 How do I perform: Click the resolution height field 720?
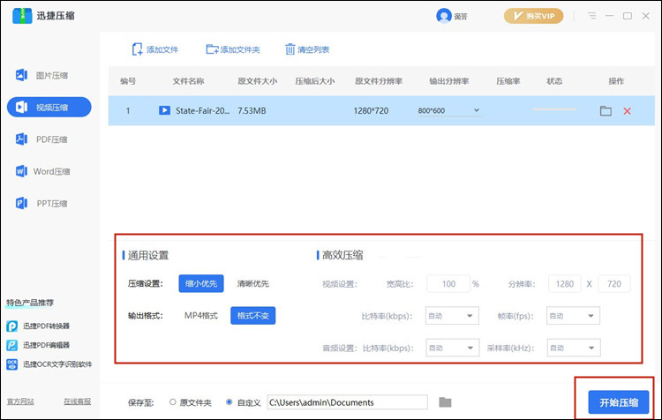614,283
